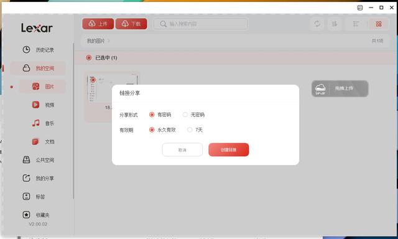Expand the chevron after 我的图片 breadcrumb

pyautogui.click(x=109, y=41)
